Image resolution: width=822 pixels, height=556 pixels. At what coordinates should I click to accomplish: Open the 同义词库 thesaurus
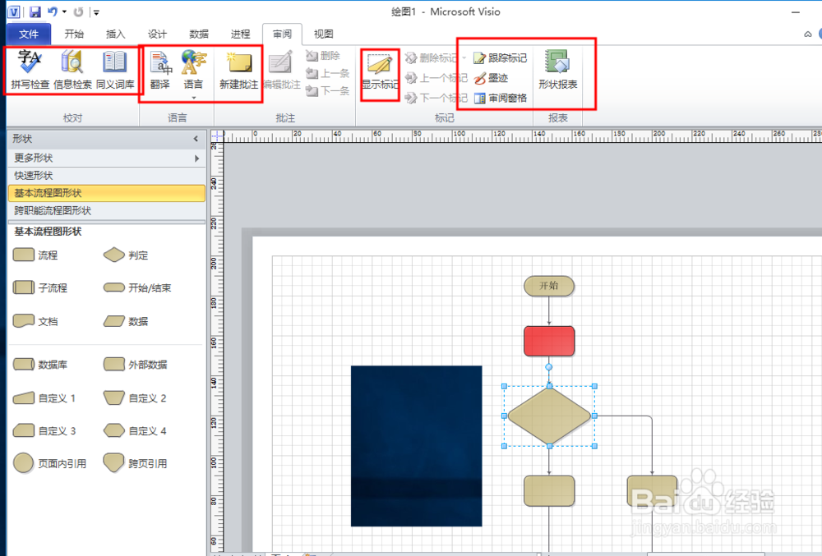tap(115, 70)
